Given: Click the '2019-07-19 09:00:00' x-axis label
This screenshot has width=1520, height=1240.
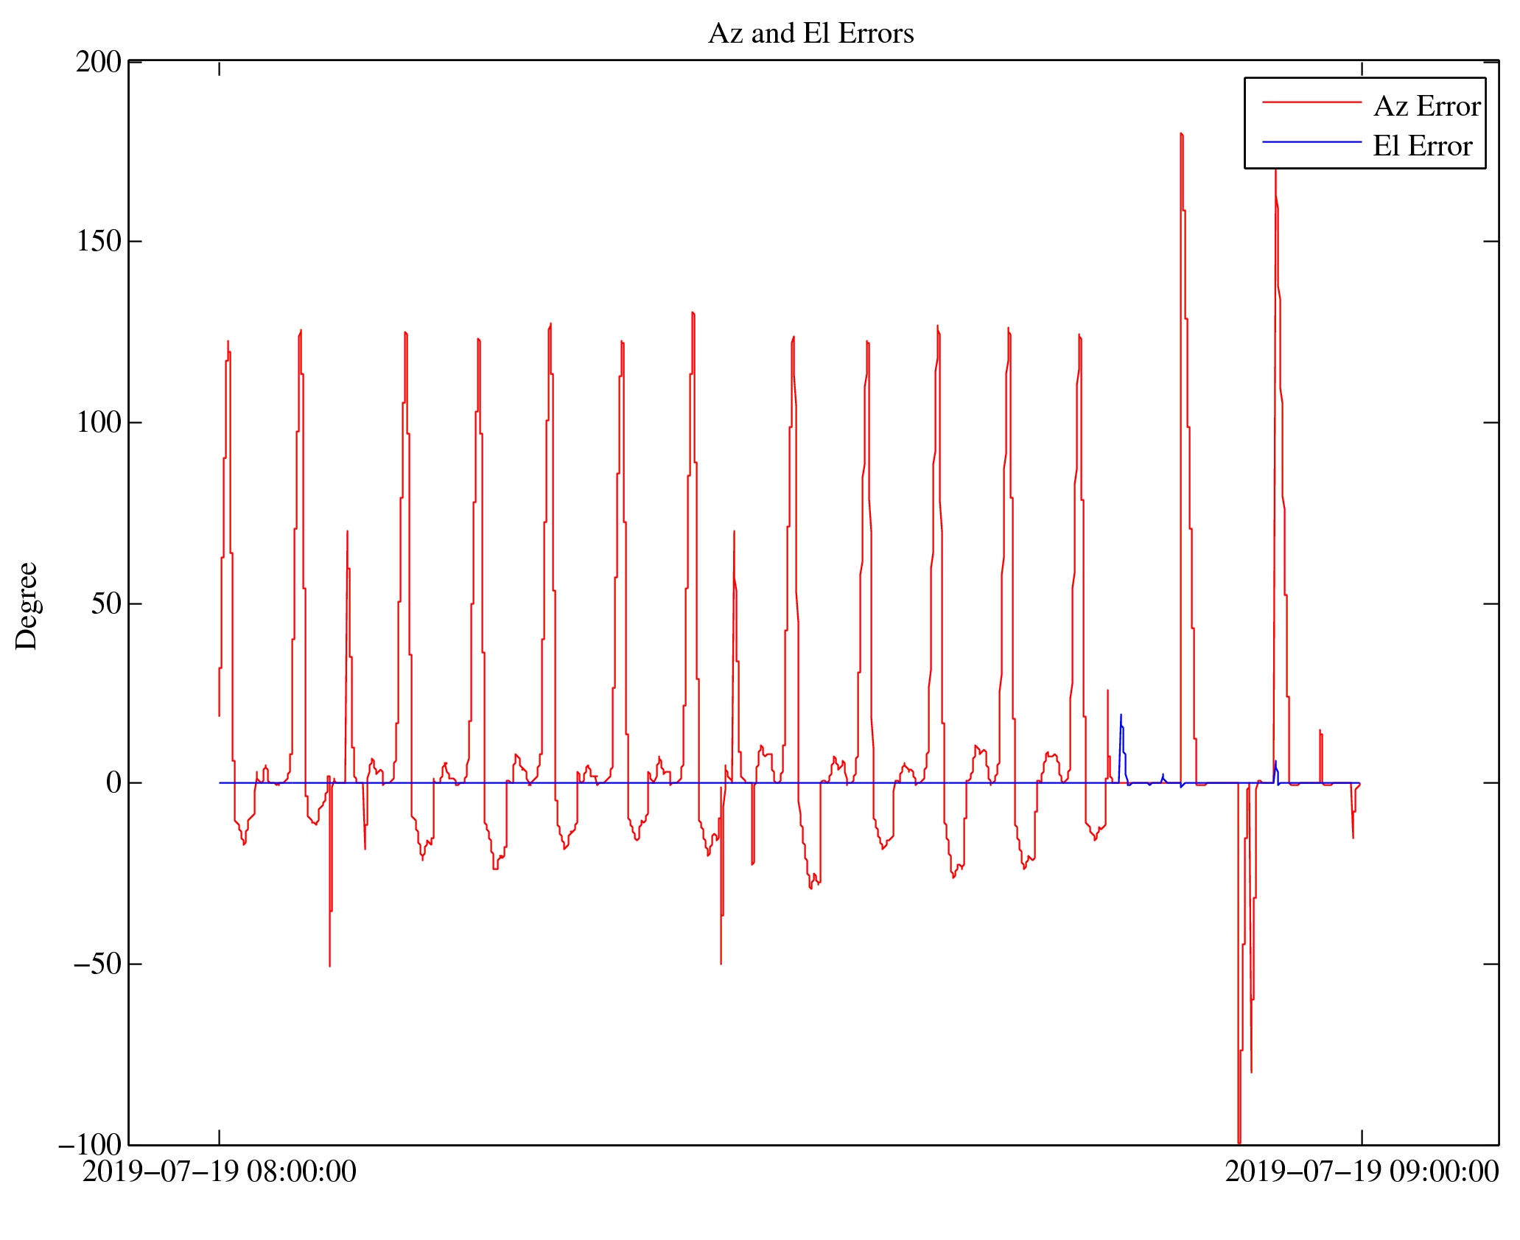Looking at the screenshot, I should [x=1362, y=1171].
